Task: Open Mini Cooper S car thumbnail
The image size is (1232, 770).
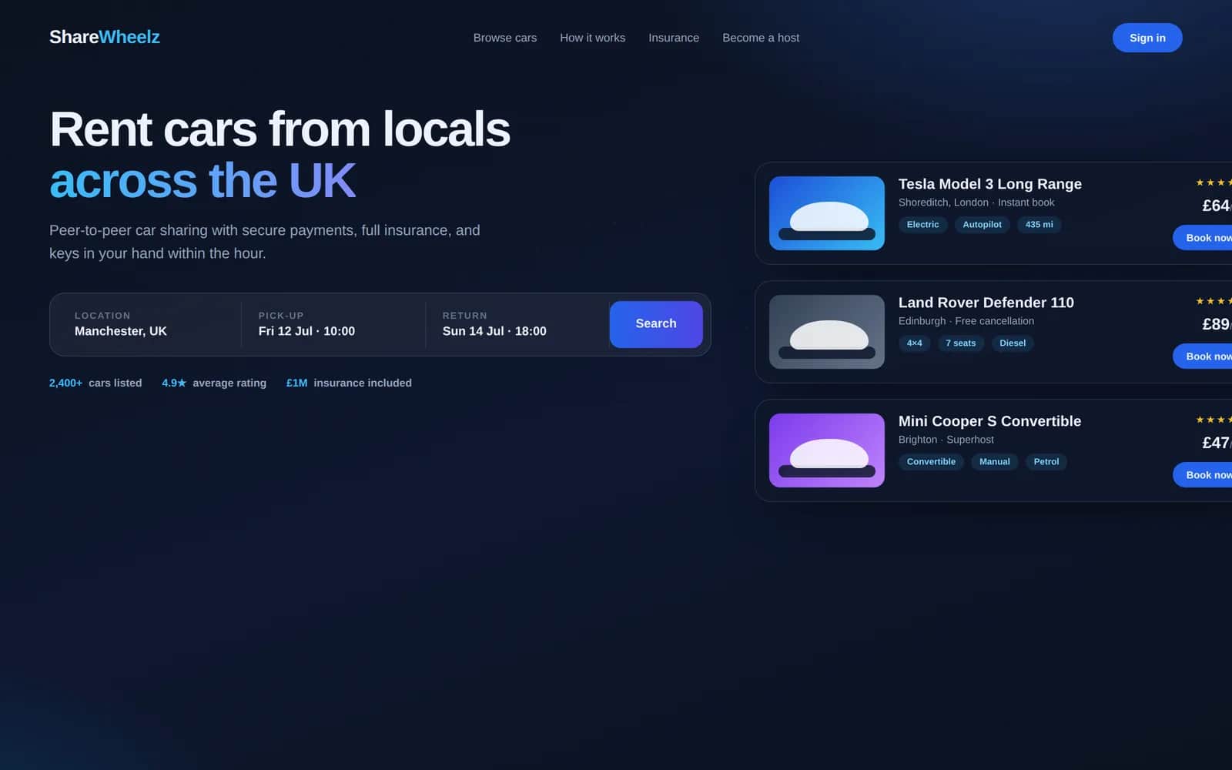Action: point(827,450)
